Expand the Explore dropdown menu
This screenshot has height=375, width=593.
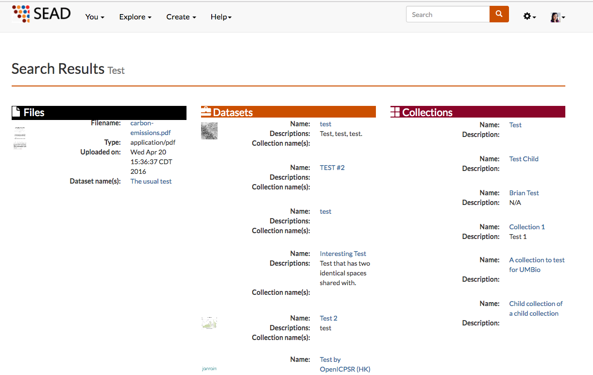point(135,17)
